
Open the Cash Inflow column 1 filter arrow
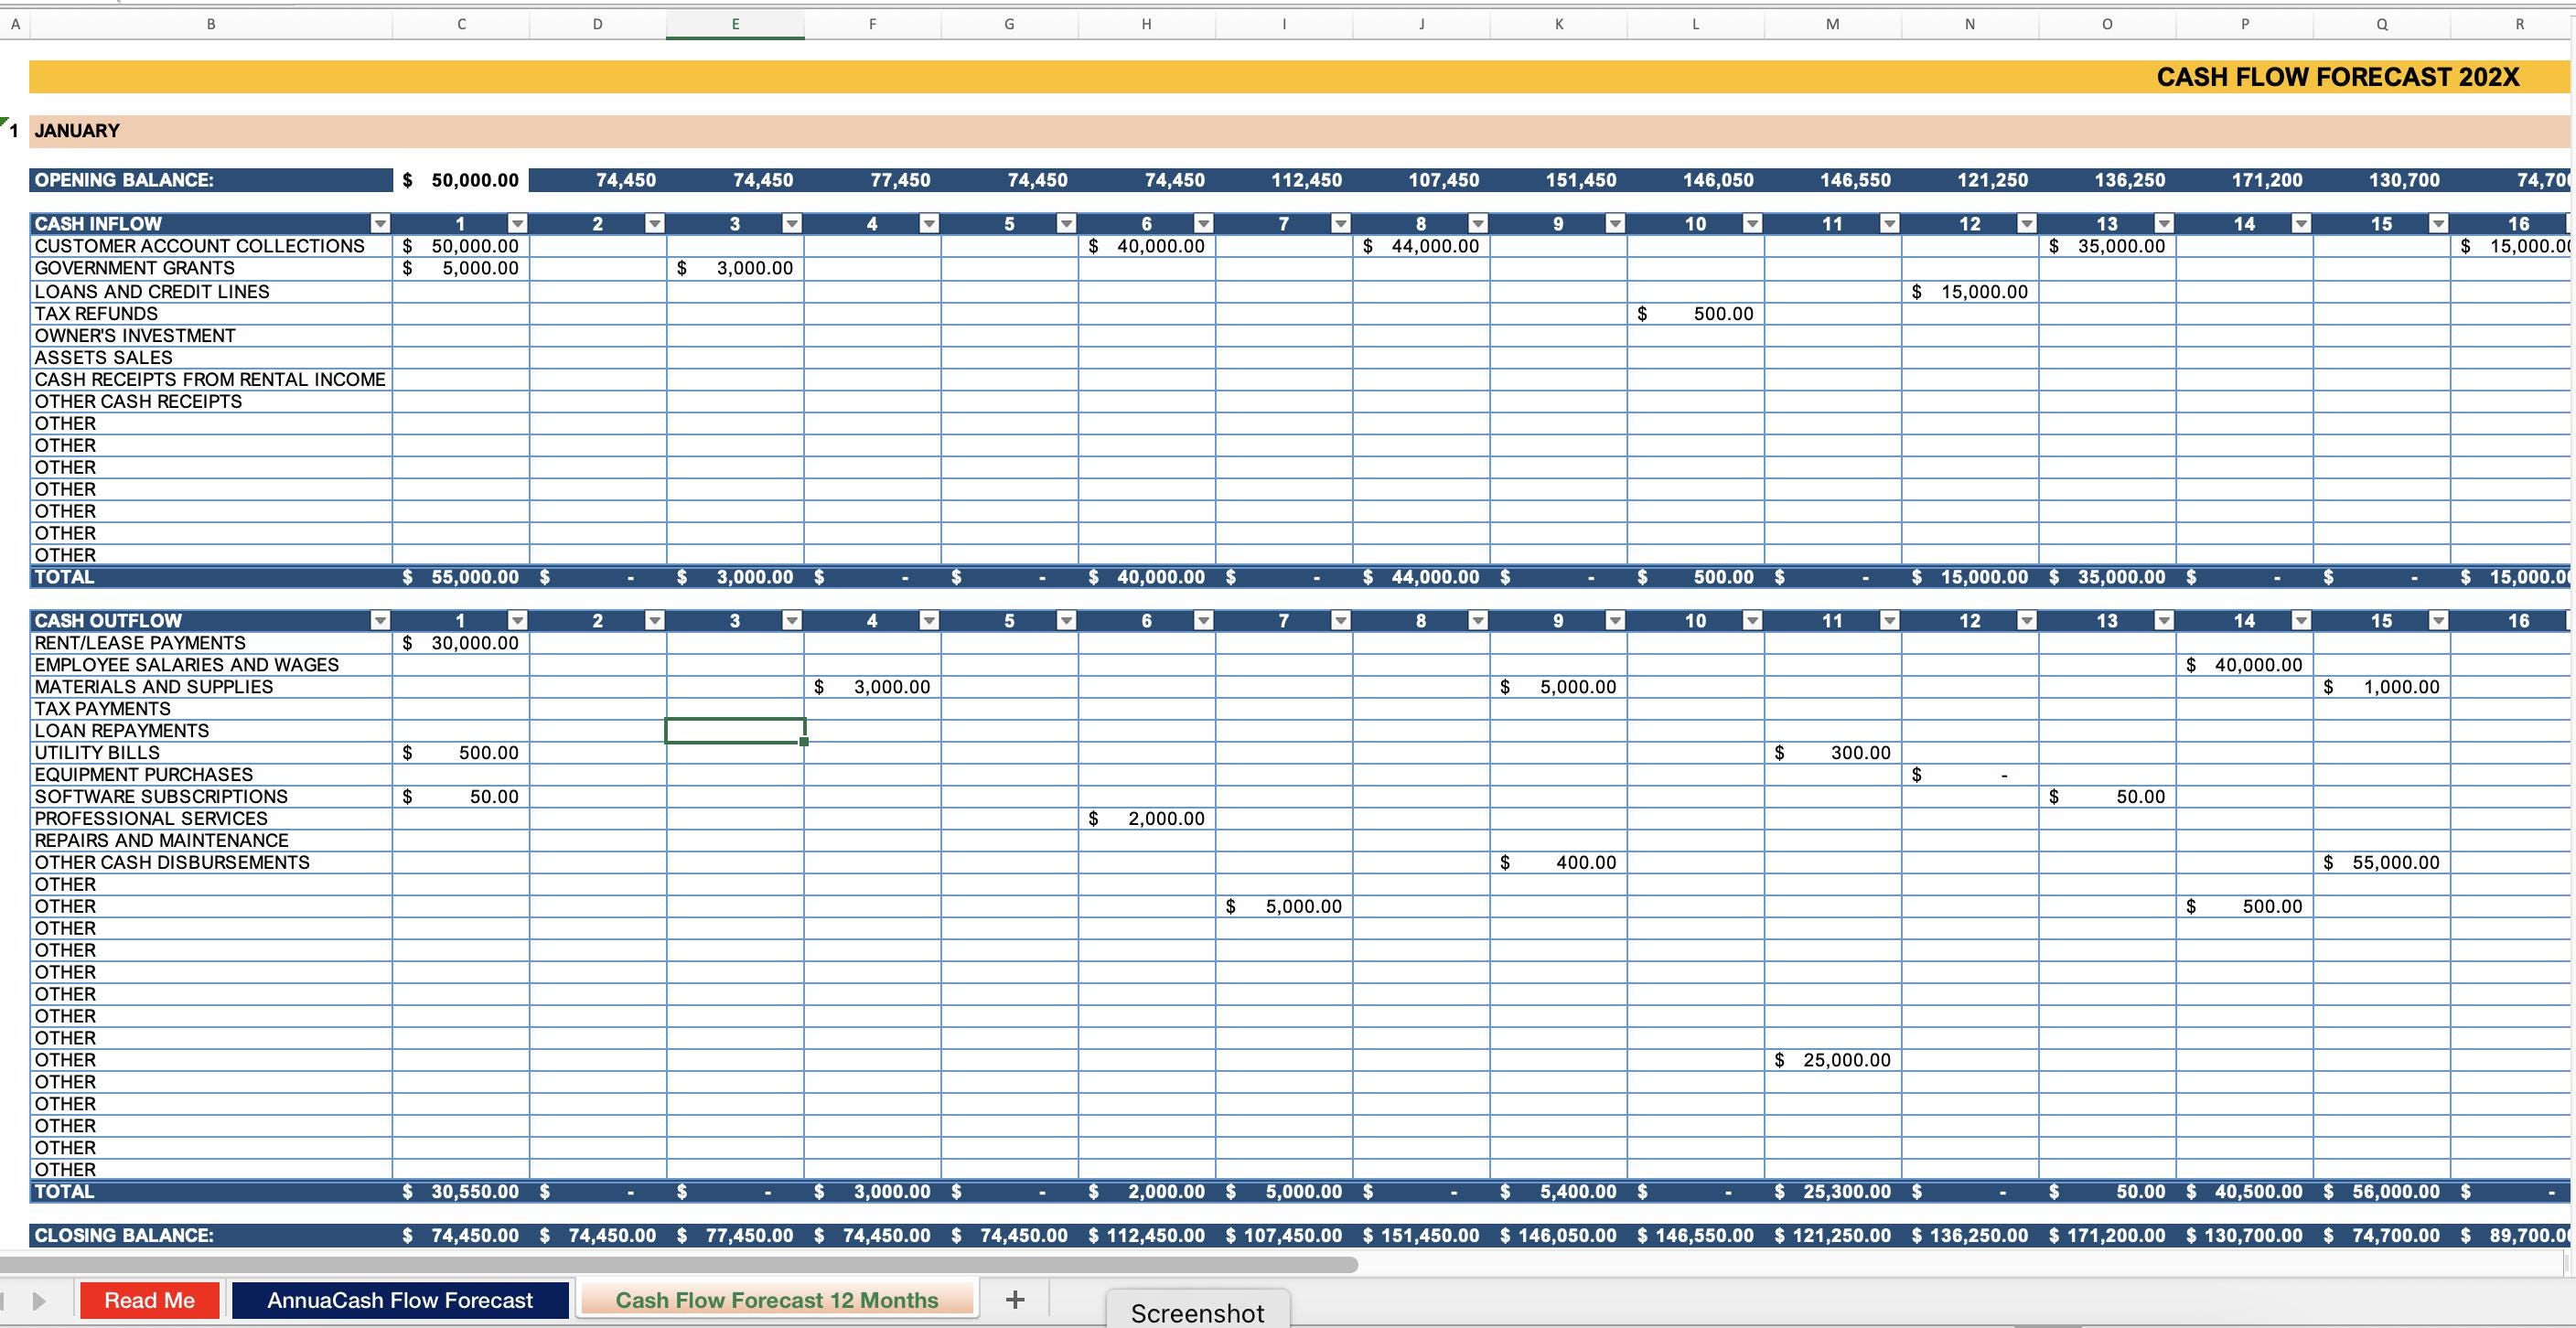(x=517, y=223)
